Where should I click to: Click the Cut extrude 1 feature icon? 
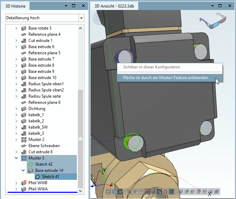24,41
